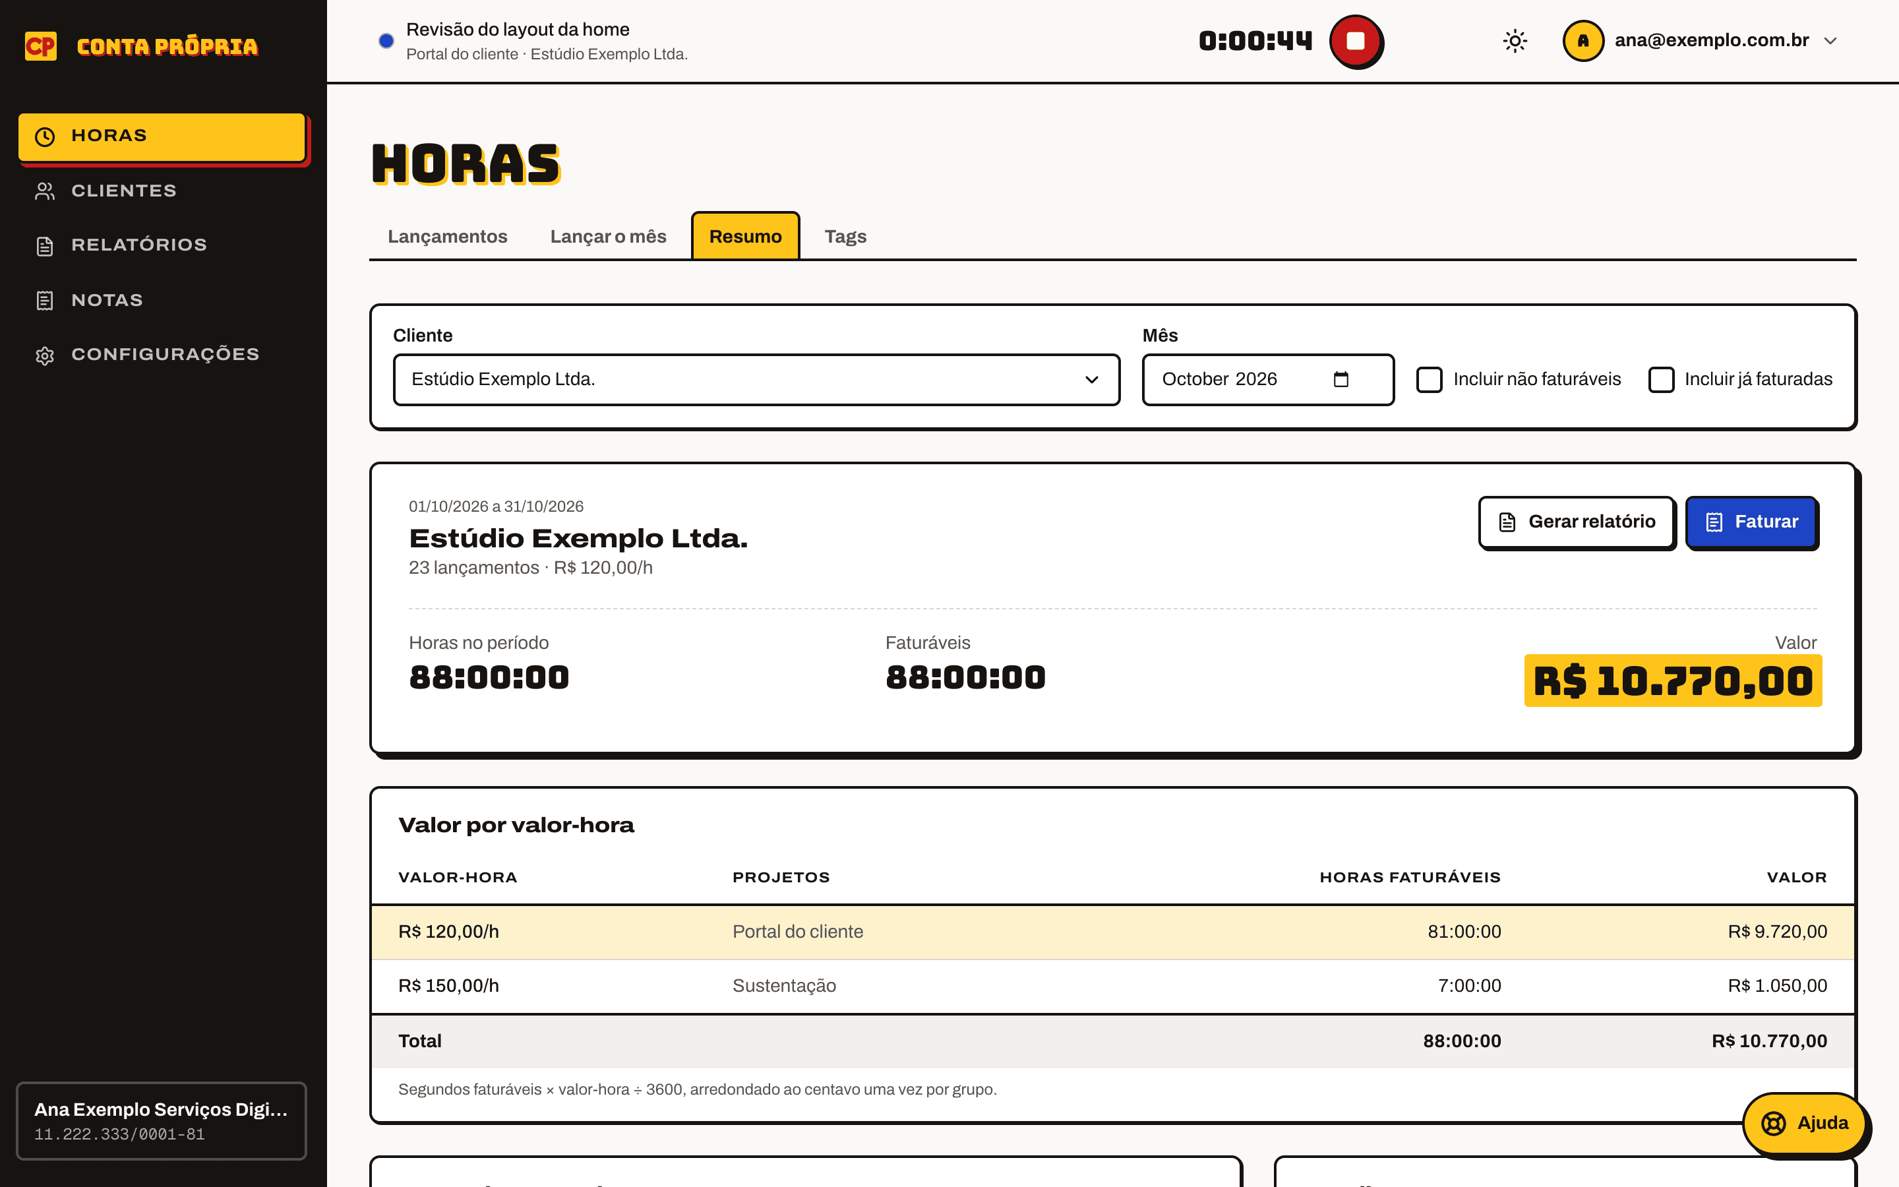This screenshot has width=1899, height=1187.
Task: Open the Ajuda help button
Action: point(1804,1122)
